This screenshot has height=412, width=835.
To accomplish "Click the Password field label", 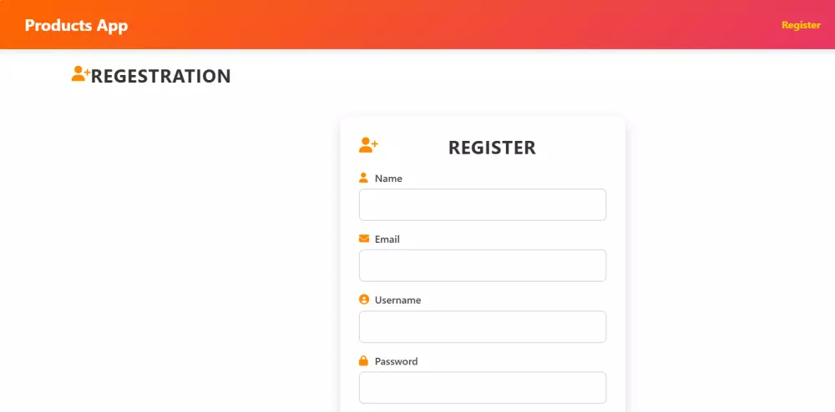I will click(x=396, y=362).
